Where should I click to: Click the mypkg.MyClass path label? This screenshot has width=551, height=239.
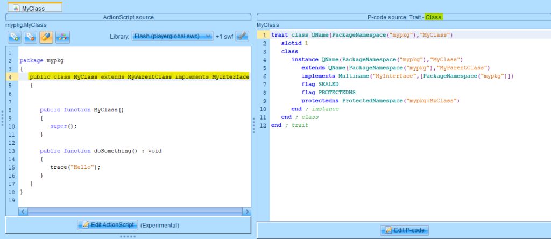(26, 25)
